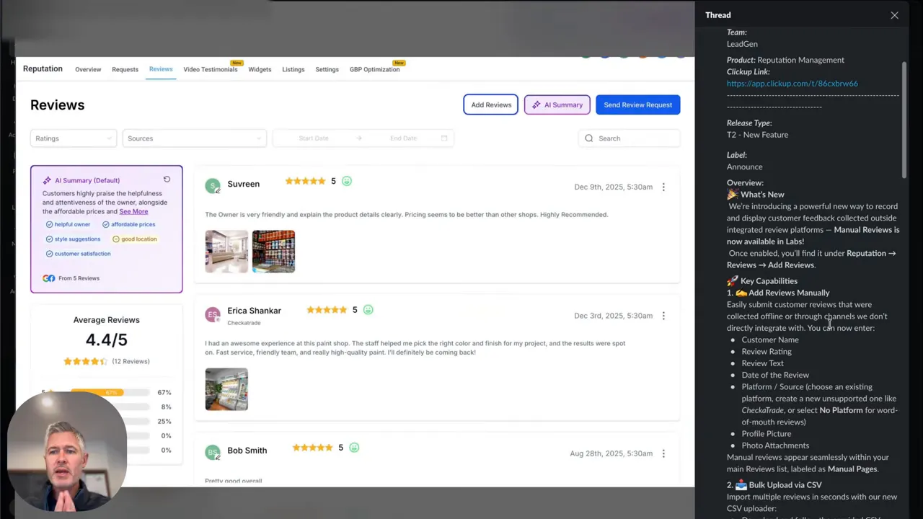This screenshot has height=519, width=923.
Task: Click the smiley sentiment icon on Suvreen's review
Action: click(x=347, y=181)
